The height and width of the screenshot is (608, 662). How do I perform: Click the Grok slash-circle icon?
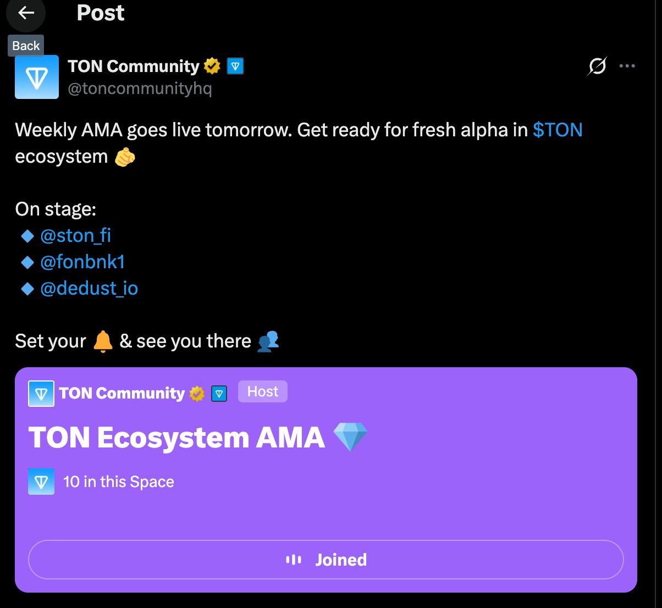[597, 66]
